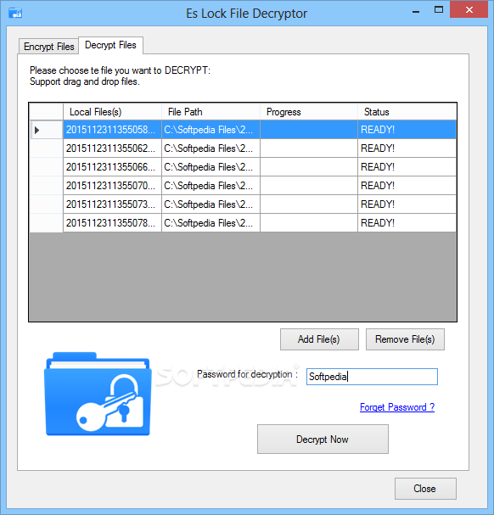Click the File Path column header
The image size is (494, 515).
click(x=211, y=112)
